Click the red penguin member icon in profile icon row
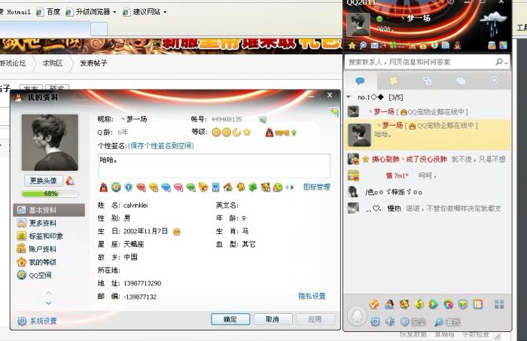The image size is (527, 341). [x=104, y=187]
